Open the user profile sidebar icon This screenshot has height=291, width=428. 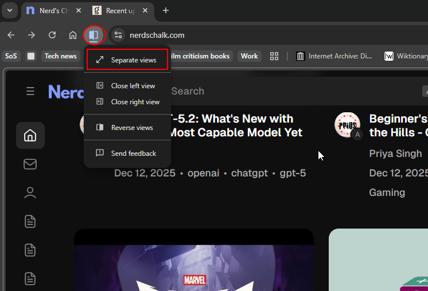point(30,192)
